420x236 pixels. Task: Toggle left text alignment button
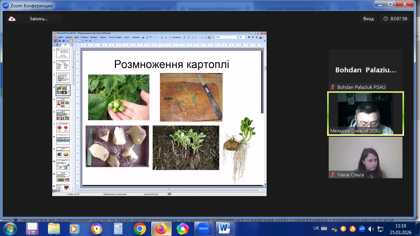pyautogui.click(x=56, y=41)
